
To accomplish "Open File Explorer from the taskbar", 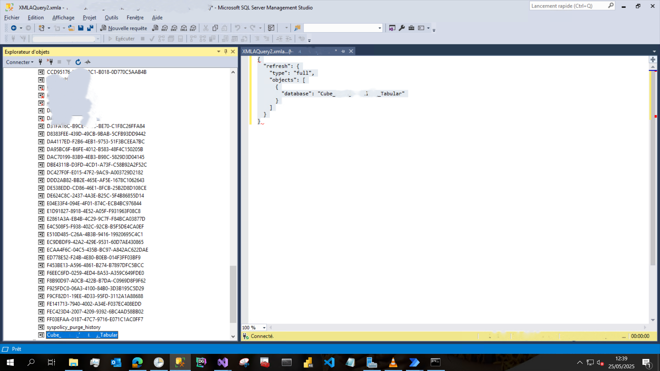I will (74, 362).
